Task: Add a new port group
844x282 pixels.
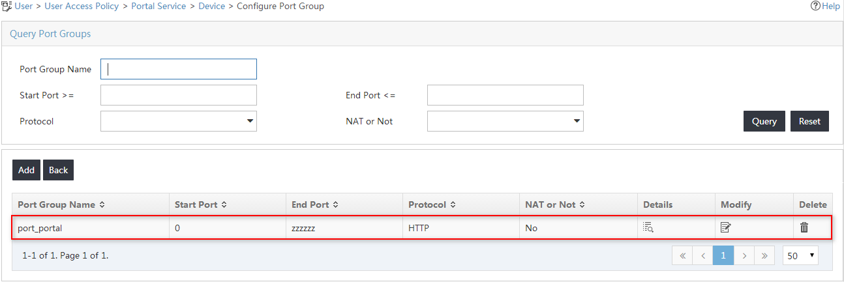Action: [26, 170]
